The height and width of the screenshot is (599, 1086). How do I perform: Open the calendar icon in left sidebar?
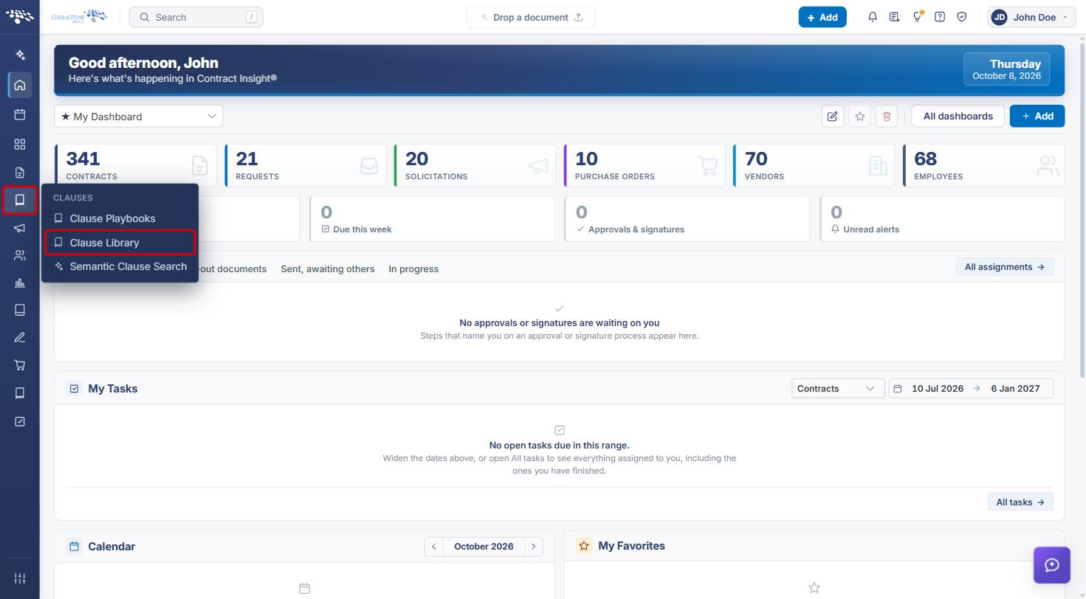point(20,114)
